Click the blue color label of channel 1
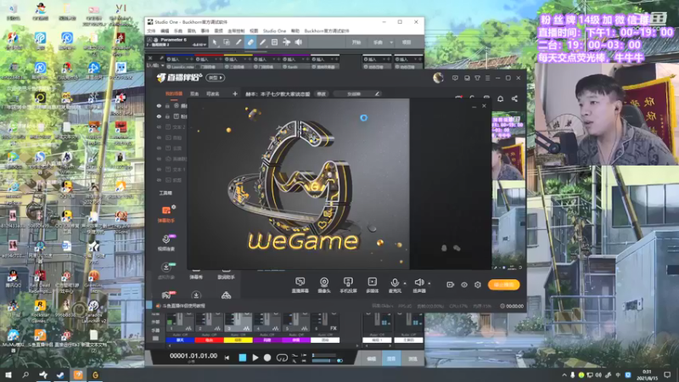 pyautogui.click(x=180, y=340)
